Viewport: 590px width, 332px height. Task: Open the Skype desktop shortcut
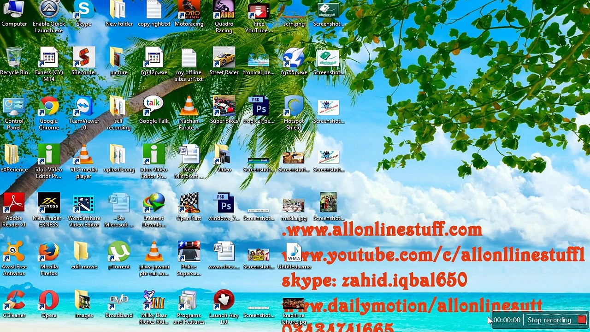(x=84, y=14)
